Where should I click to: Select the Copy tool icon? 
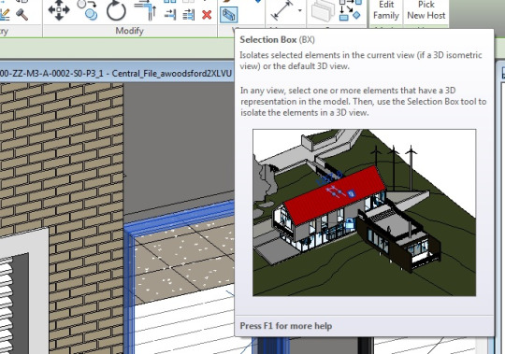(x=88, y=10)
